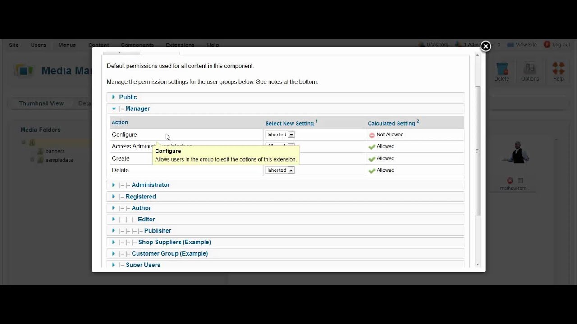
Task: Click the root media folder icon
Action: coord(32,143)
